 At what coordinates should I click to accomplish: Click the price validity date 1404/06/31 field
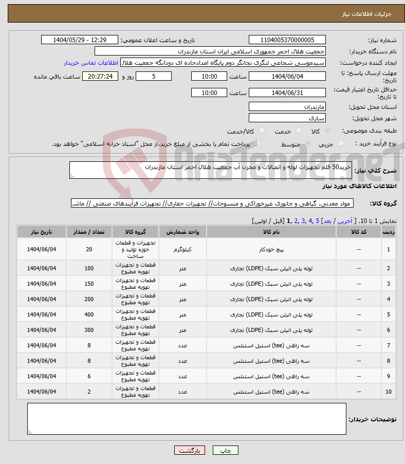287,92
